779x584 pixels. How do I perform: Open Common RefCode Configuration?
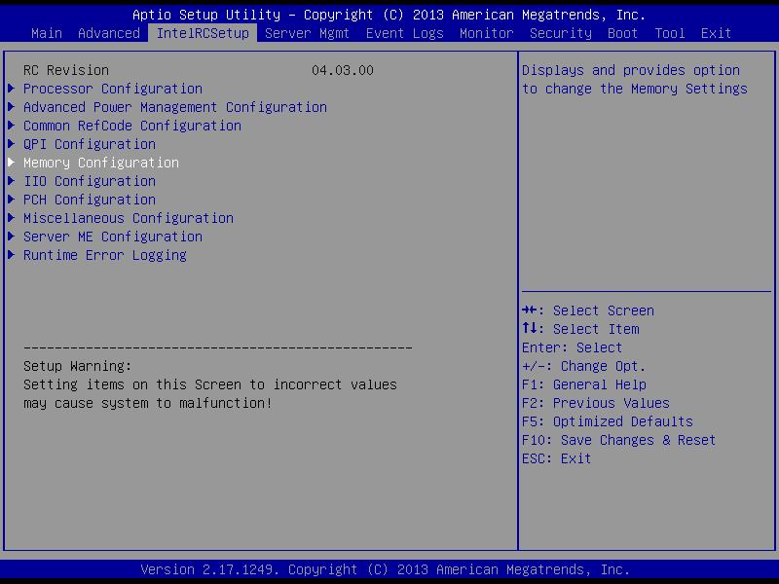132,126
